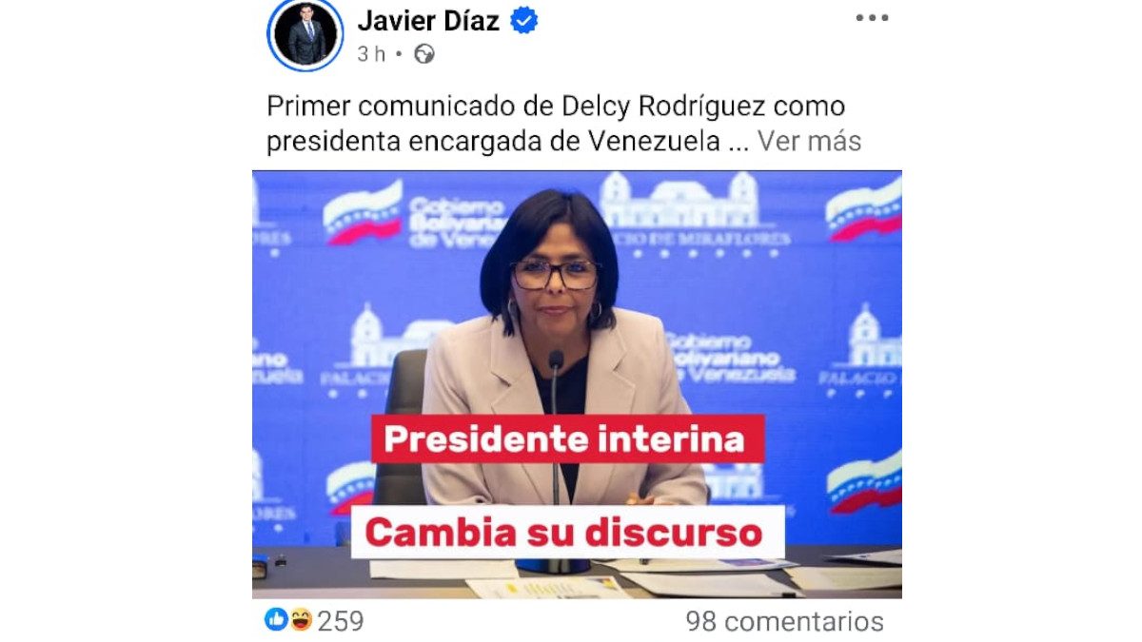Click the white Cambia su discurso caption
1142x642 pixels.
(x=567, y=532)
